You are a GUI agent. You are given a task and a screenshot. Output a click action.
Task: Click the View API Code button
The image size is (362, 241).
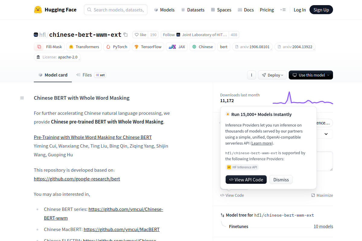coord(246,180)
